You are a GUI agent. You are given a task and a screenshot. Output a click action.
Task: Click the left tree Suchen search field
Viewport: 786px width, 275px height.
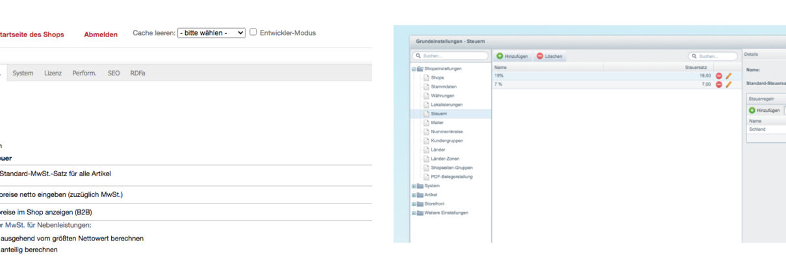point(450,57)
